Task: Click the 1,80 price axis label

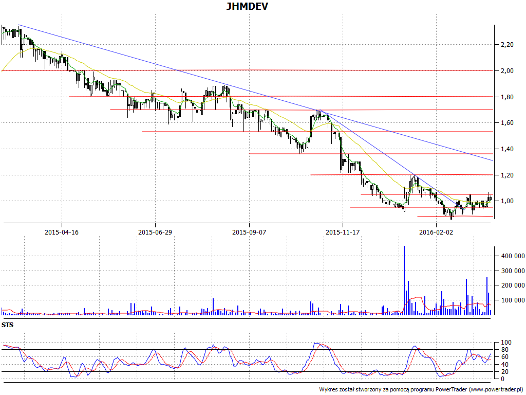Action: pos(507,97)
